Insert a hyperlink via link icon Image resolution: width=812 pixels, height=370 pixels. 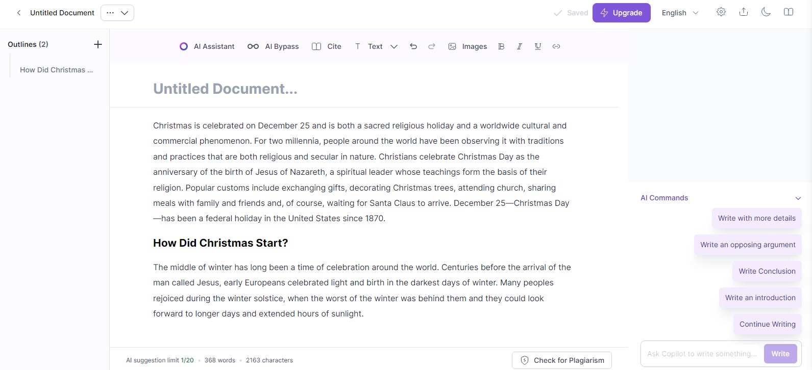[556, 46]
